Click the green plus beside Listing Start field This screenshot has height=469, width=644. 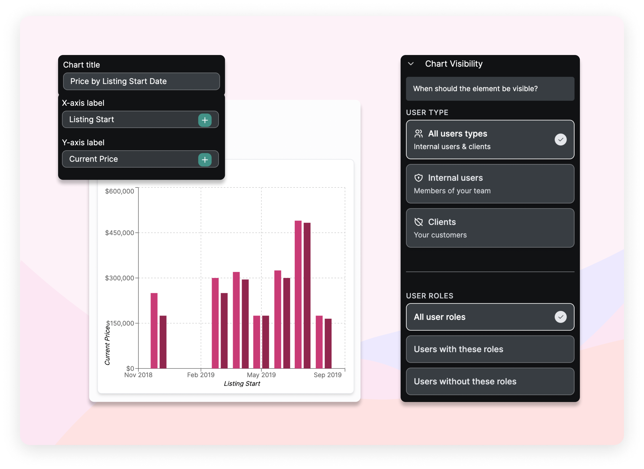click(205, 120)
